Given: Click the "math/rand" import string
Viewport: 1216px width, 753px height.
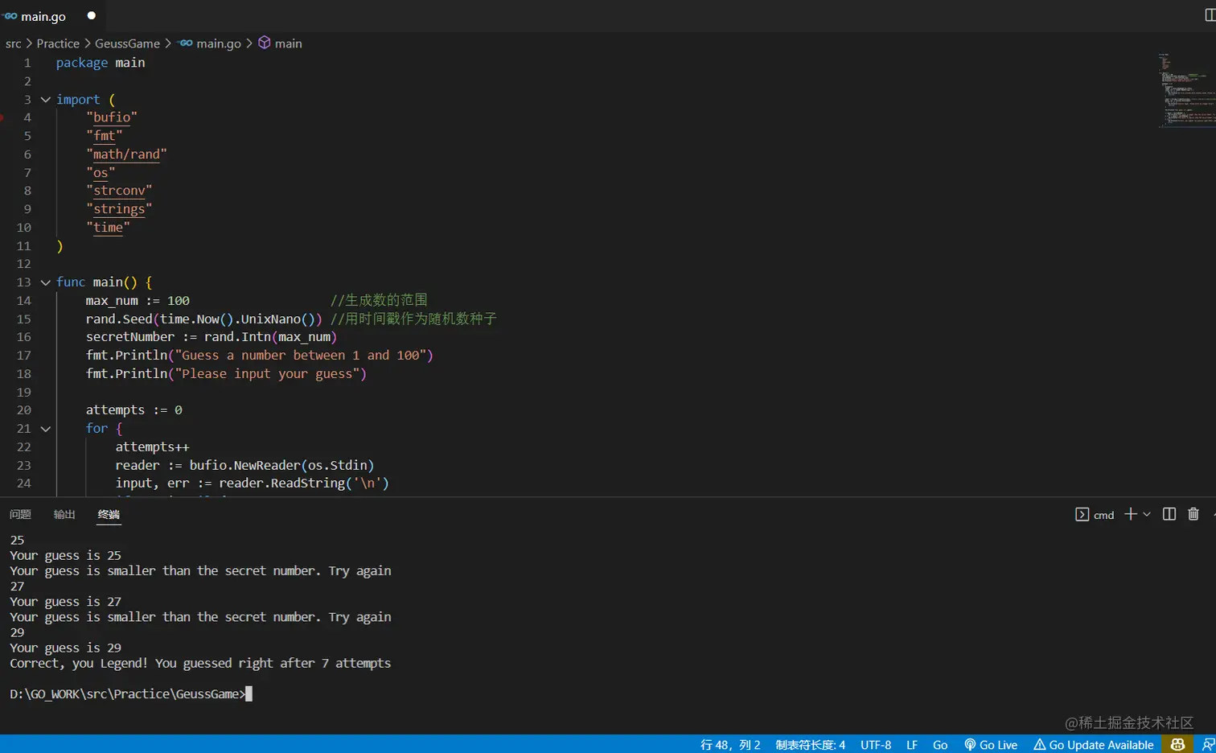Looking at the screenshot, I should [x=126, y=154].
